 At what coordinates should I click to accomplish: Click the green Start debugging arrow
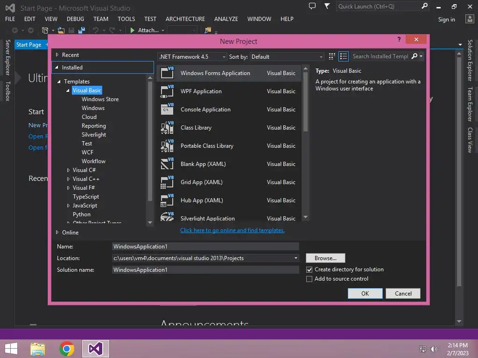point(132,30)
